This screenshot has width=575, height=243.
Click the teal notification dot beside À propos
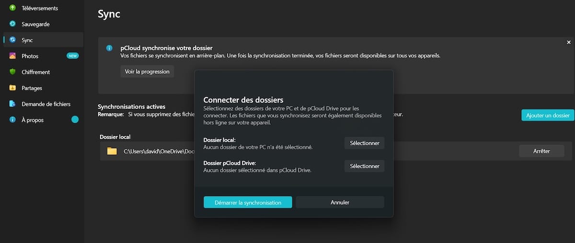click(x=75, y=119)
